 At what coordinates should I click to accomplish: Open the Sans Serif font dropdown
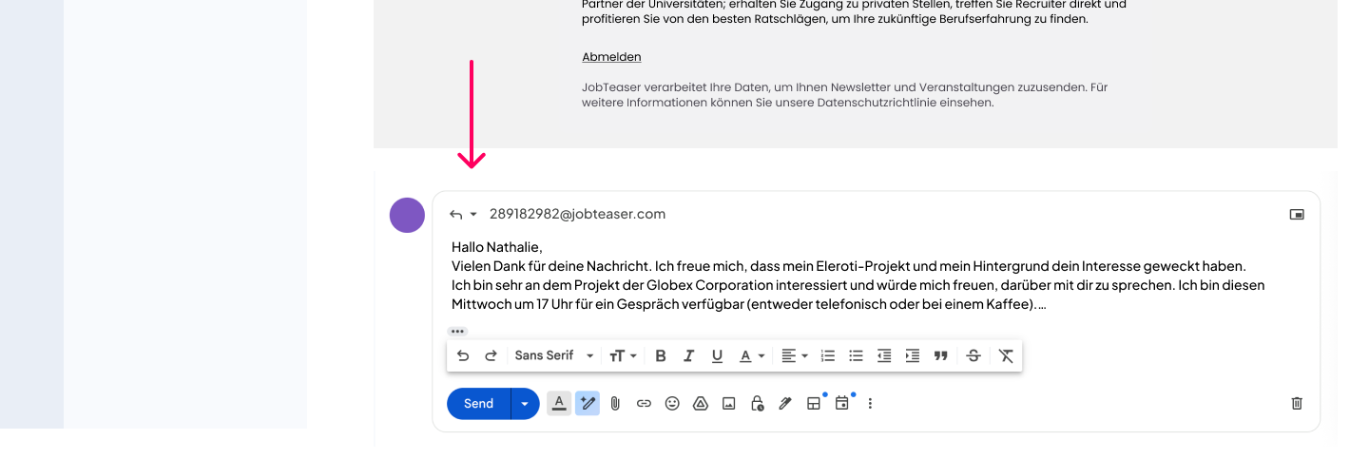click(553, 355)
